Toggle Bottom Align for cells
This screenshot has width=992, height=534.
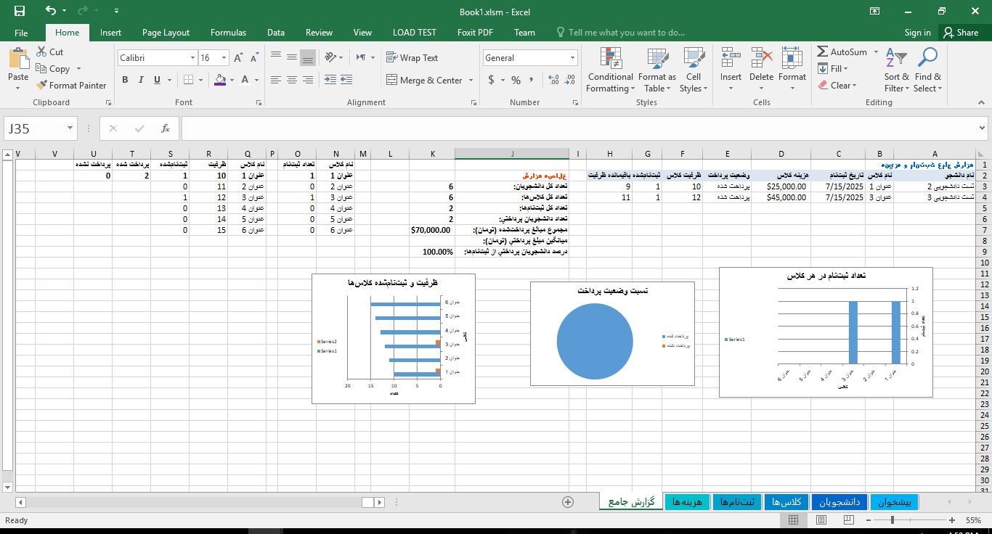(x=308, y=57)
